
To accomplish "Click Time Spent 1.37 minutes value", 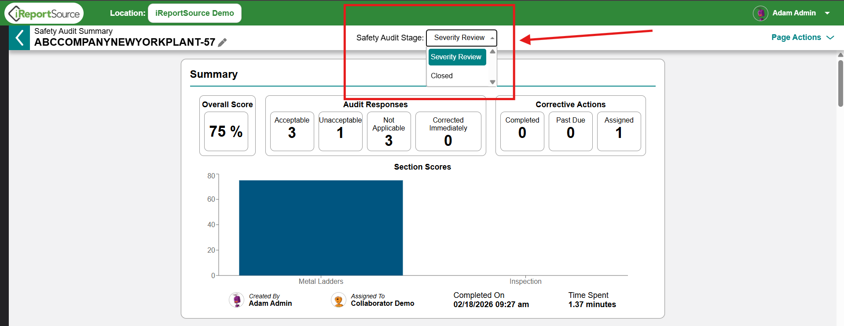I will 592,304.
